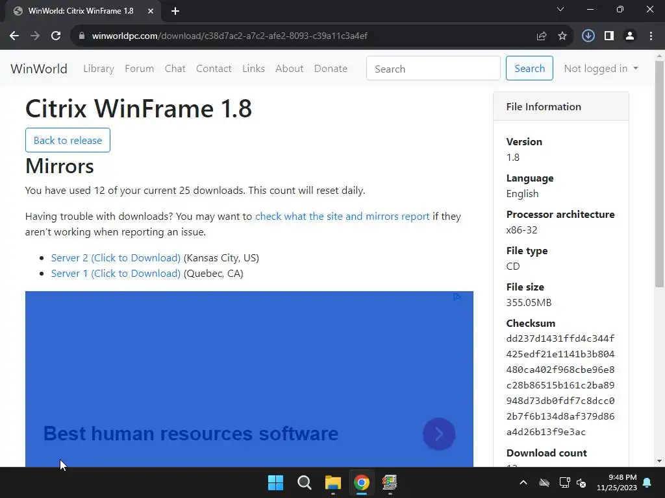Image resolution: width=665 pixels, height=498 pixels.
Task: Click the Download count label
Action: point(547,453)
